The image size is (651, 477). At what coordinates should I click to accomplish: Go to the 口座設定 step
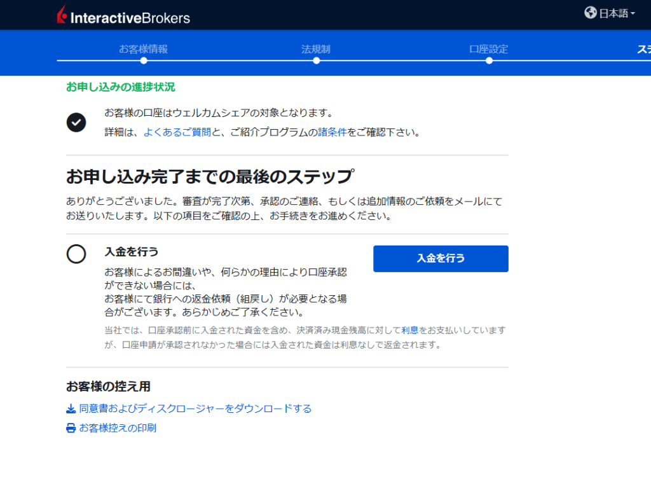489,49
